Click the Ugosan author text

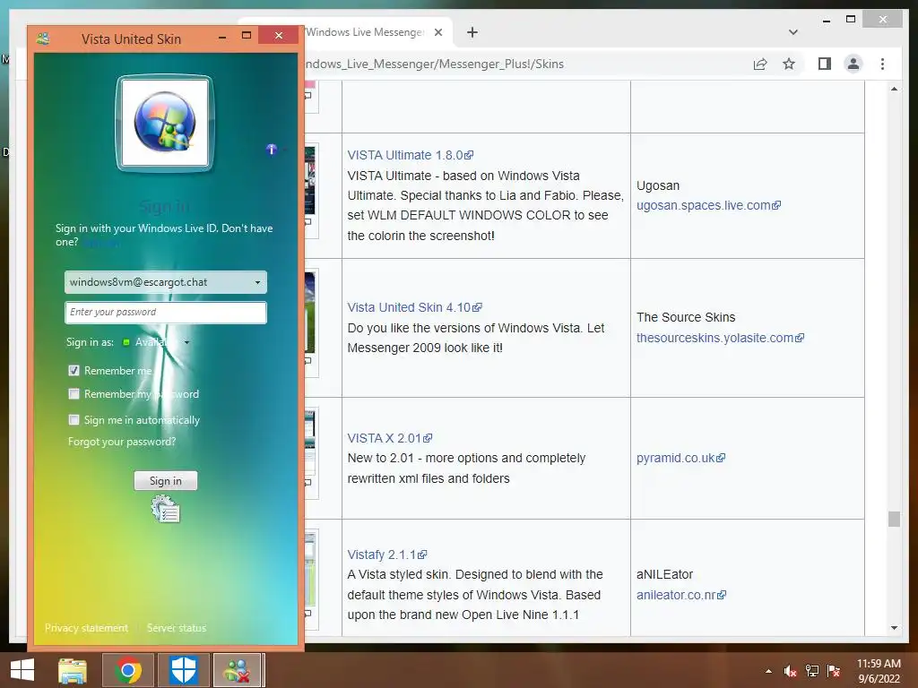(x=658, y=185)
